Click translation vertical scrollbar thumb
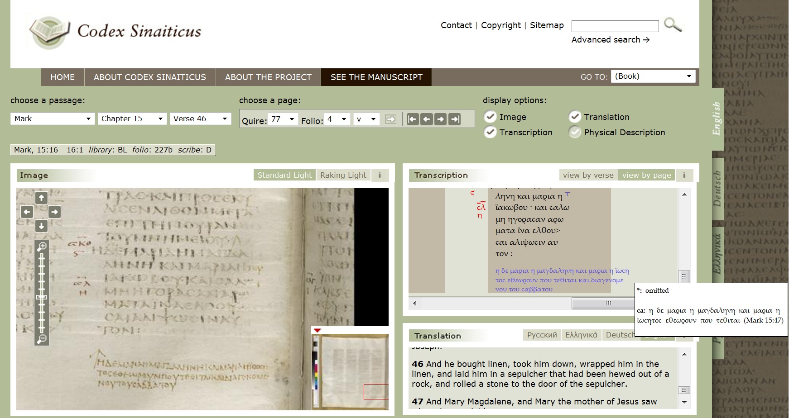The width and height of the screenshot is (789, 418). [x=684, y=390]
